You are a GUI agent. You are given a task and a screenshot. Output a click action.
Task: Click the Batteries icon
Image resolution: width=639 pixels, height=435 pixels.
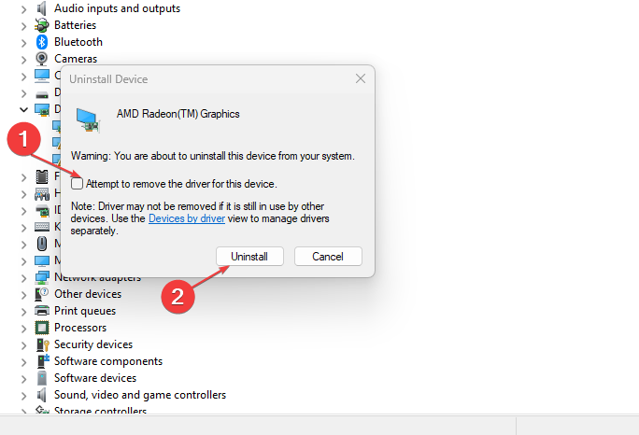pyautogui.click(x=41, y=25)
